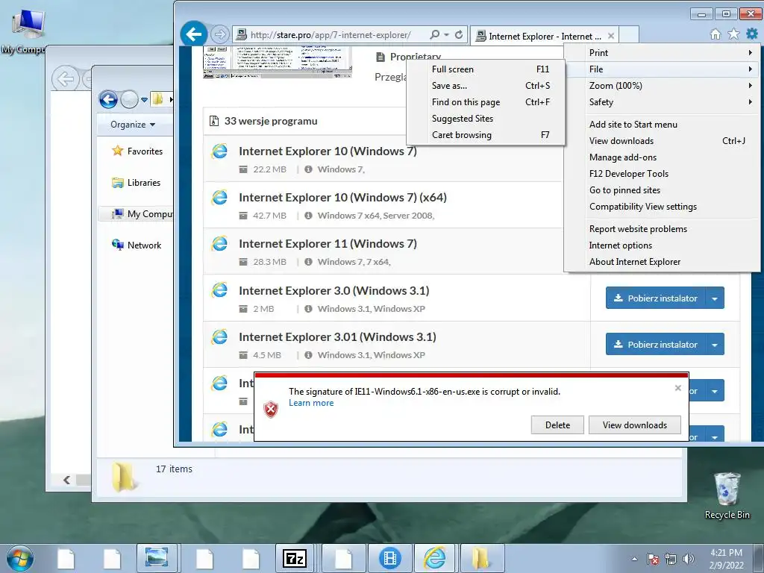Open Internet Explorer 11 (Windows 7) link

pos(328,244)
